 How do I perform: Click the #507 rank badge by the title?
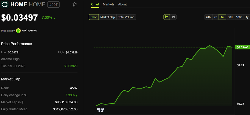53,4
